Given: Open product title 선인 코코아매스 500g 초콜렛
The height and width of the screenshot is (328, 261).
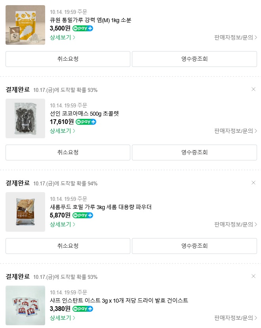Looking at the screenshot, I should [84, 114].
